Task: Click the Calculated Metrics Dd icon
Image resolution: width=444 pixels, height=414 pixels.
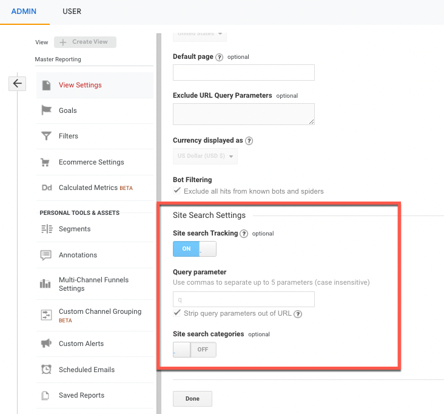Action: pos(47,188)
